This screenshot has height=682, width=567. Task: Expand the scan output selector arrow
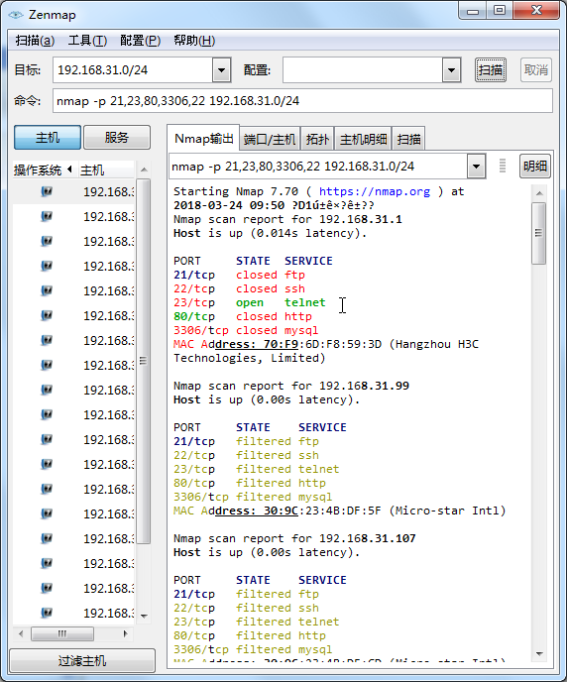[477, 167]
